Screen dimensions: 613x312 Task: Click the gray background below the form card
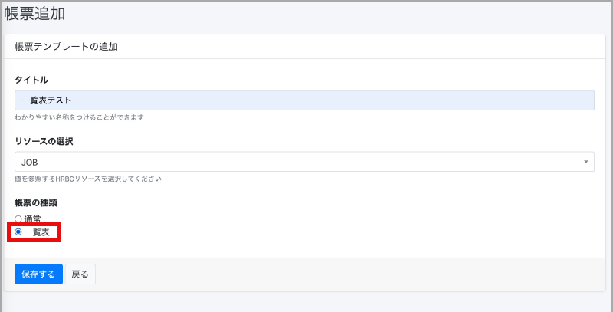click(x=306, y=302)
